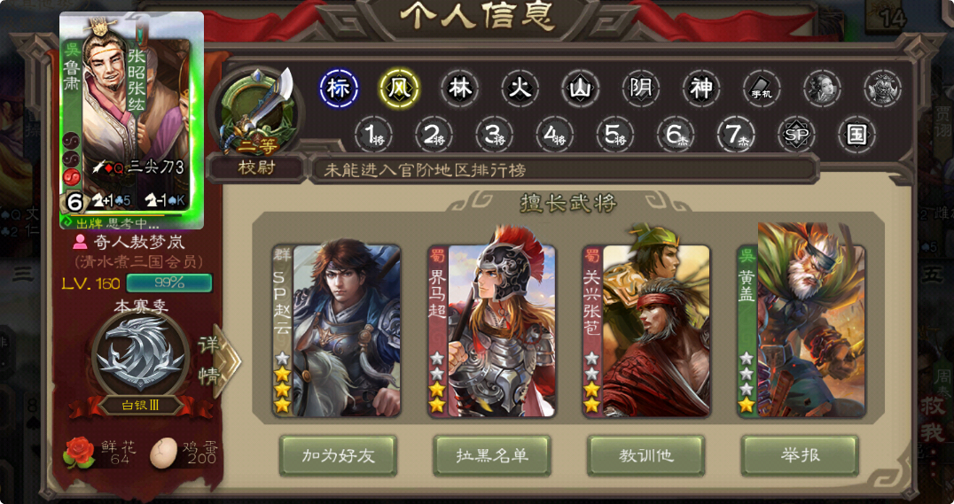Select the 标 standard pack icon
This screenshot has height=504, width=954.
point(339,89)
